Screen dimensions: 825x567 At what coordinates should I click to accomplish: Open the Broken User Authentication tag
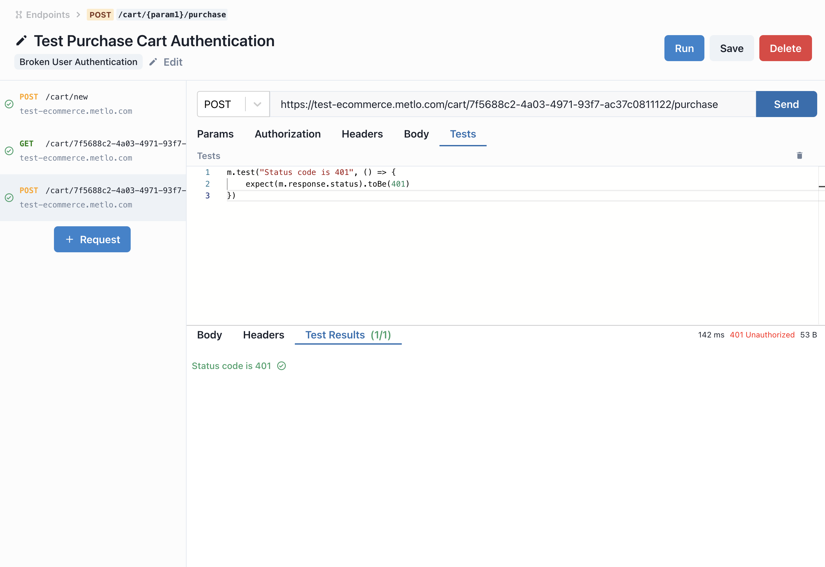tap(78, 62)
